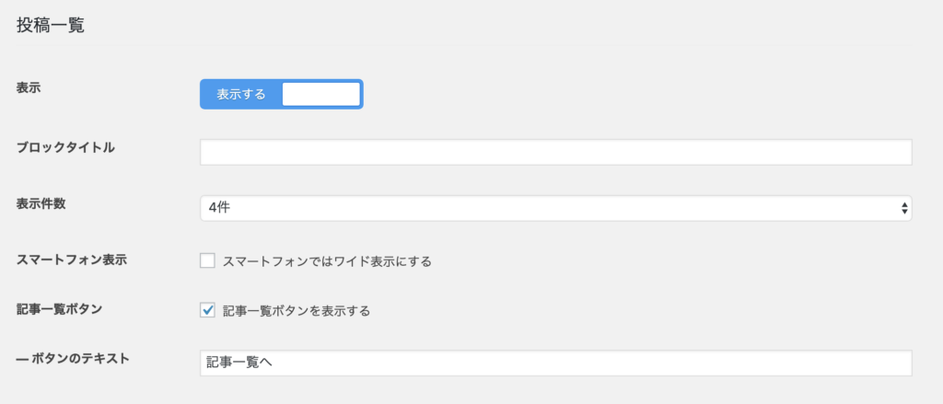This screenshot has height=404, width=943.
Task: Click the 投稿一覧 section heading
Action: (51, 26)
